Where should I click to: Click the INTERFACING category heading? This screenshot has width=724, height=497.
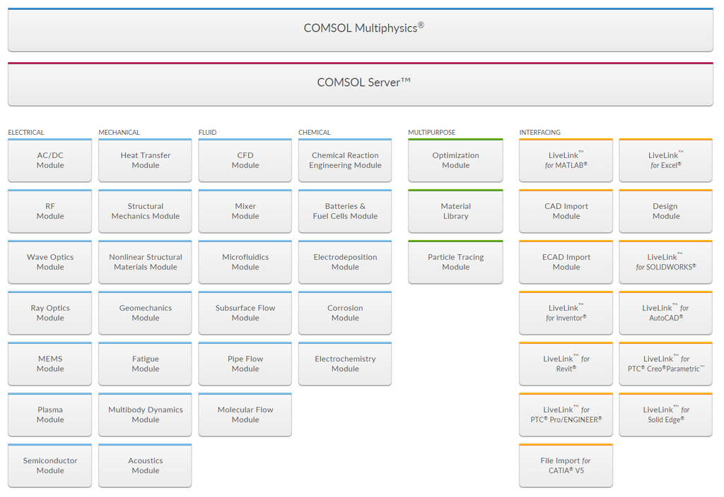click(539, 132)
